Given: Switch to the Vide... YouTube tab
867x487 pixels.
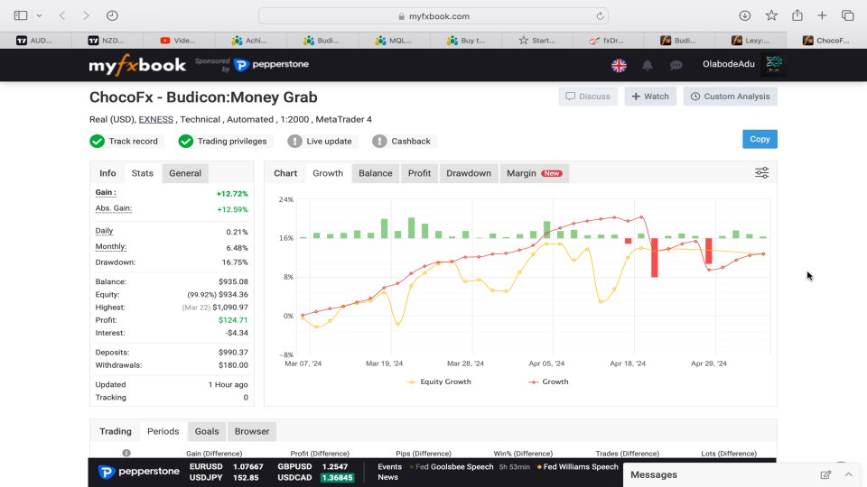Looking at the screenshot, I should pos(179,41).
